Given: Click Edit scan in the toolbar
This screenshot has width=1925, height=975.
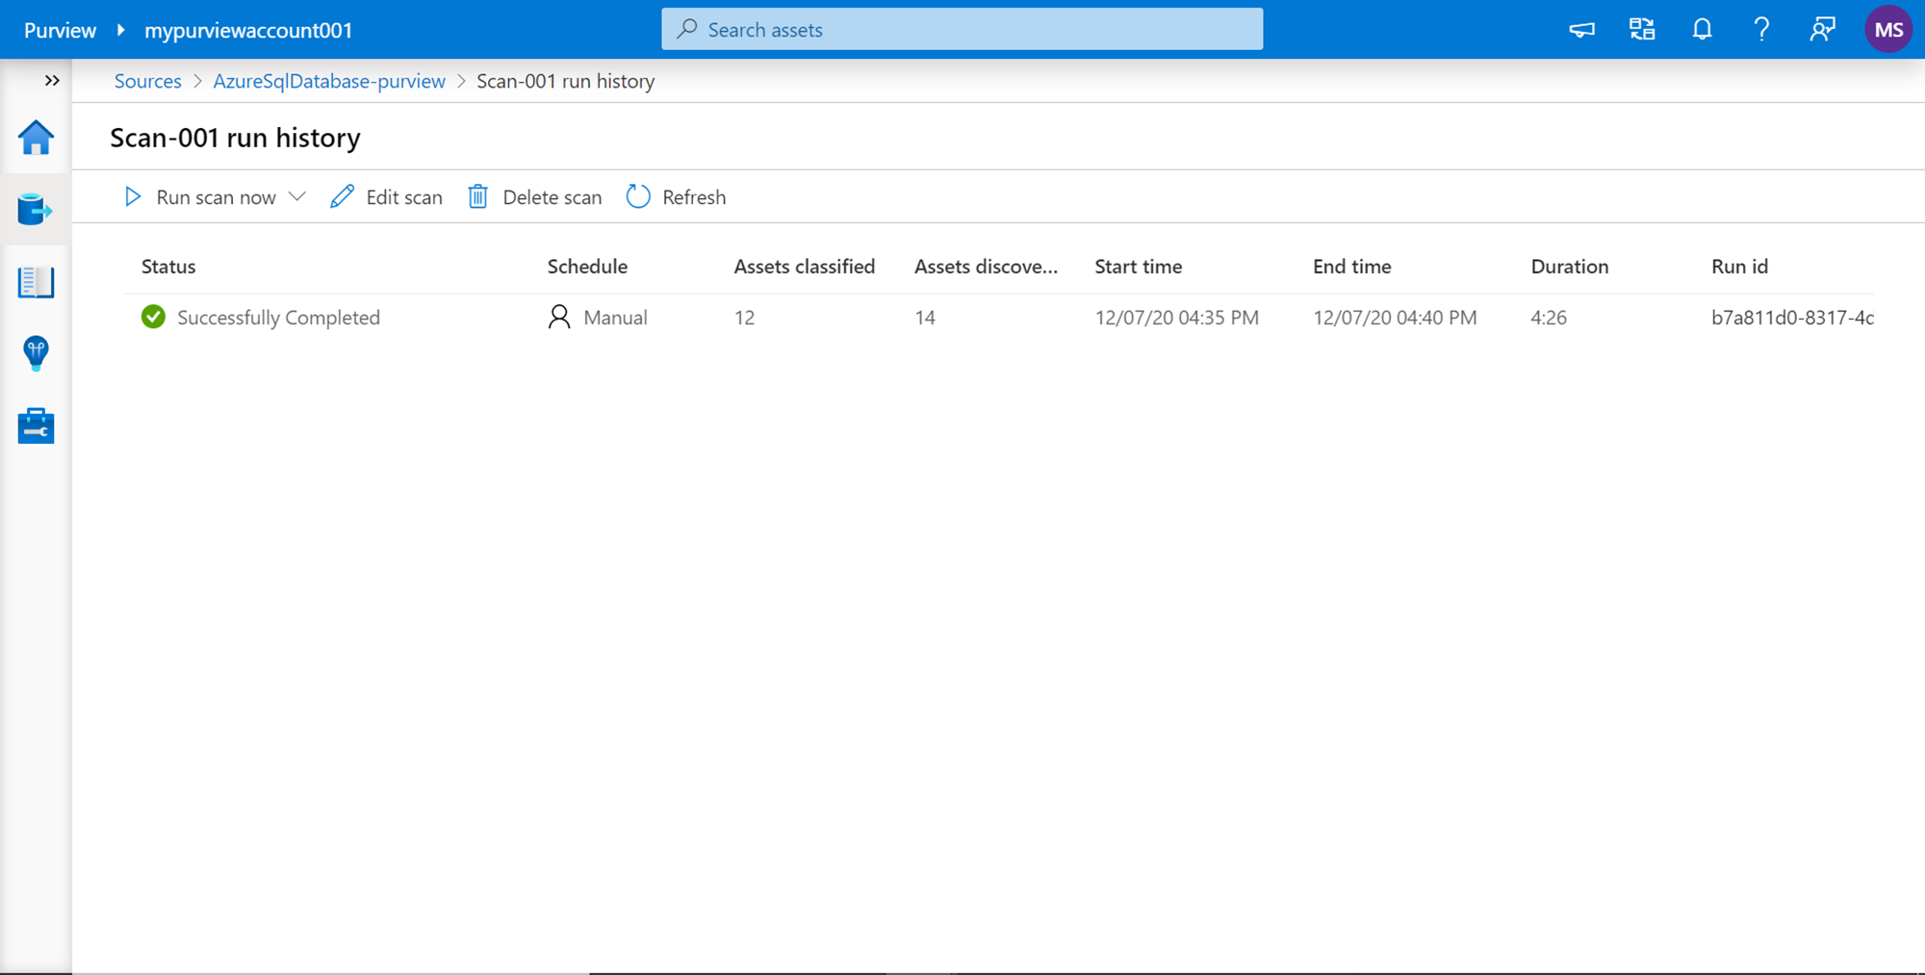Looking at the screenshot, I should 387,197.
